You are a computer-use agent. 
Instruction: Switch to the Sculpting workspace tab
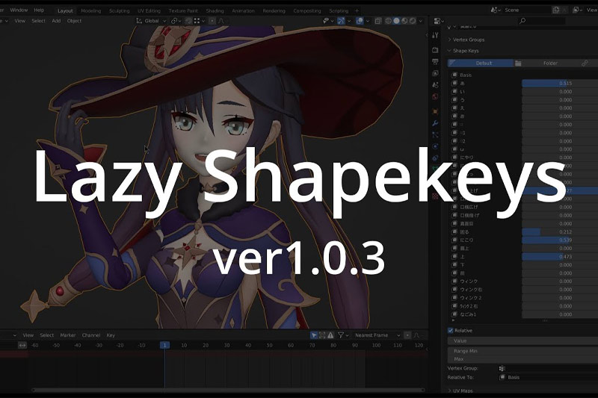pos(119,10)
